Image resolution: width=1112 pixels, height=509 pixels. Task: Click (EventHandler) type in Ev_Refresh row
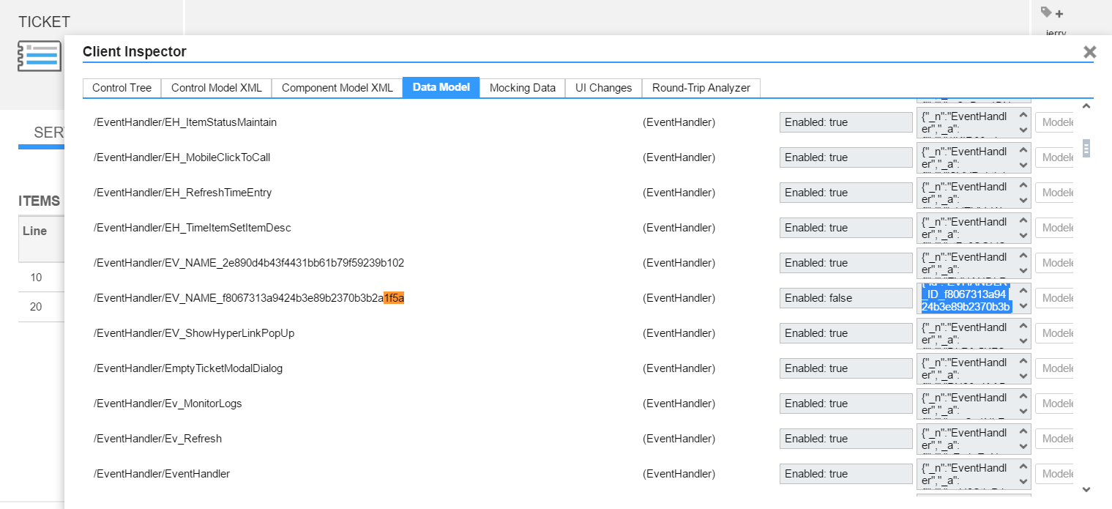pos(679,439)
